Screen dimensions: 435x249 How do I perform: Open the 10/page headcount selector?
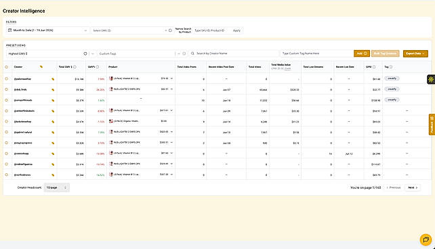point(57,187)
